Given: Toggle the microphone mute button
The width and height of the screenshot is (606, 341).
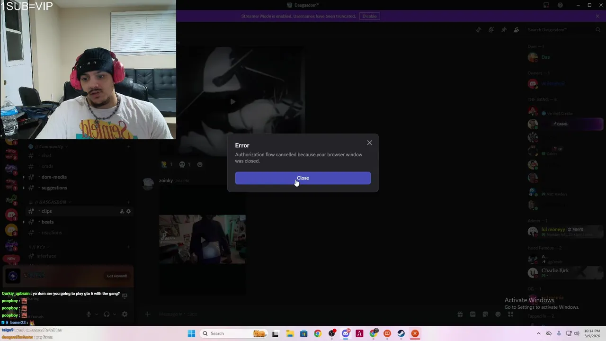Looking at the screenshot, I should 89,314.
